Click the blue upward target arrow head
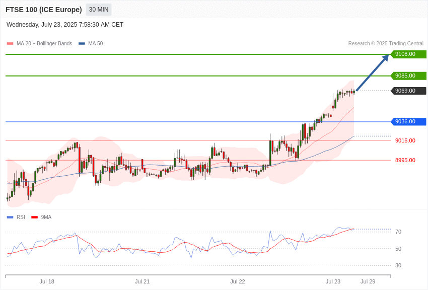The height and width of the screenshot is (290, 428). [386, 57]
